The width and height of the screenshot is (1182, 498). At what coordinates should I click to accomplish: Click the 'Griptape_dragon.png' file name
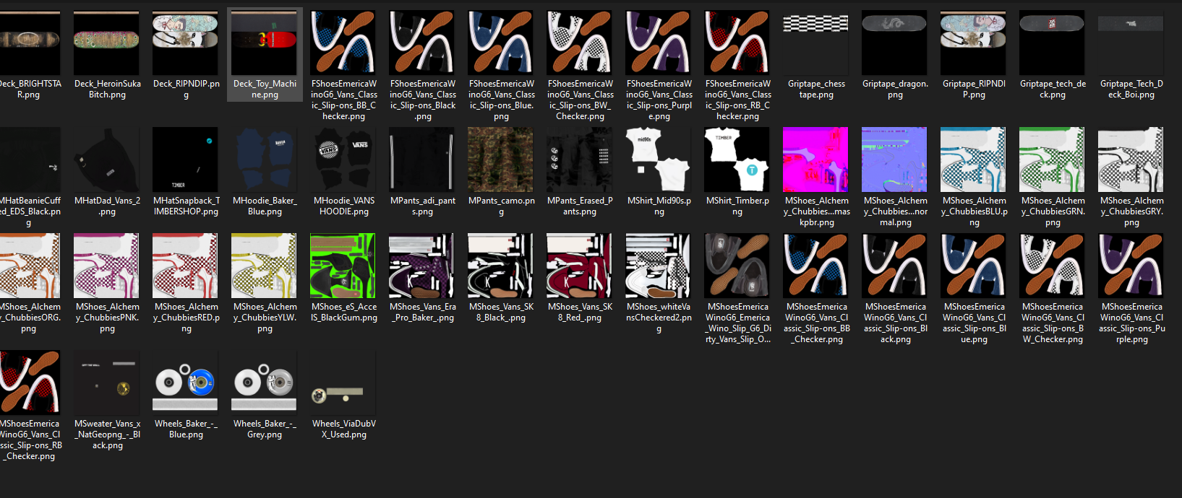pos(895,89)
